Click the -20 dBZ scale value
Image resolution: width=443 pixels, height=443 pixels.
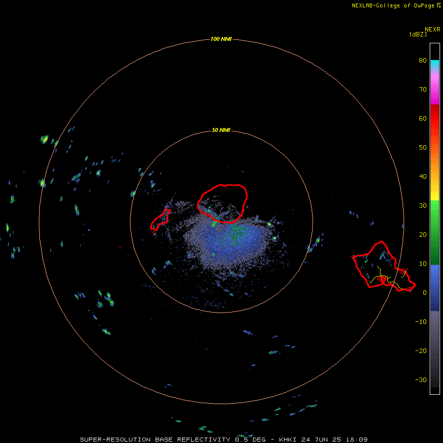point(421,350)
